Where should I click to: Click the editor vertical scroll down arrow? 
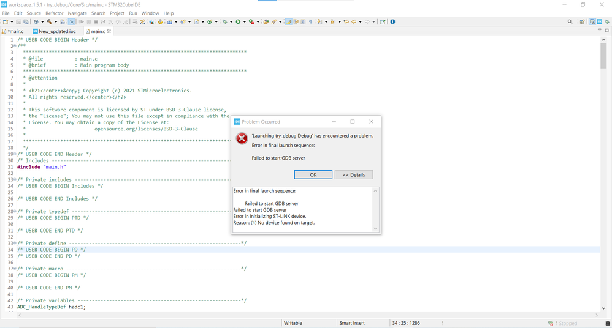[x=603, y=308]
